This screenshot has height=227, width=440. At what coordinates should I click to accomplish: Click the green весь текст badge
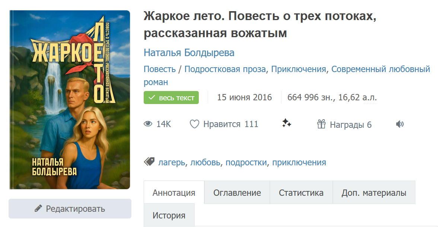pyautogui.click(x=171, y=98)
